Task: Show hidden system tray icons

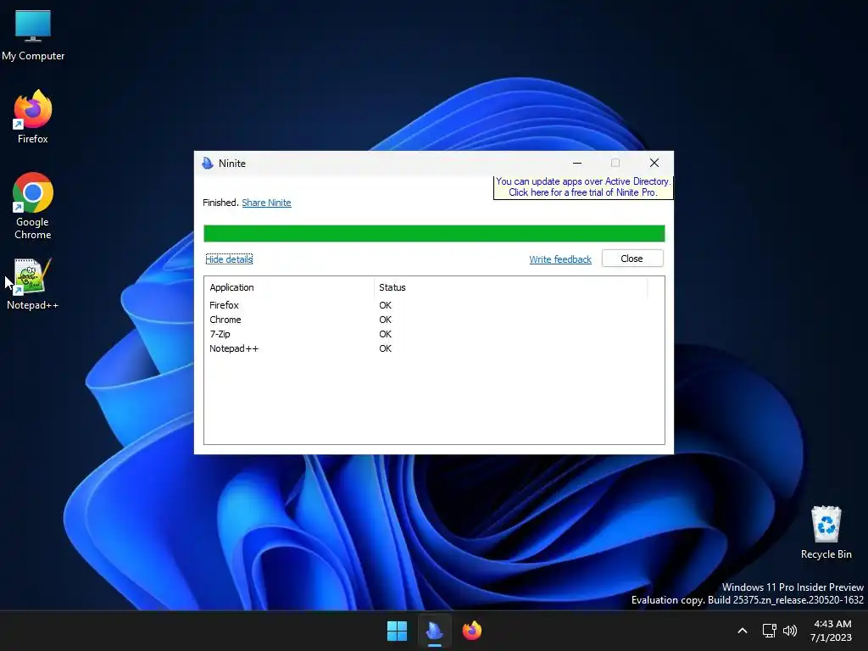Action: [743, 631]
